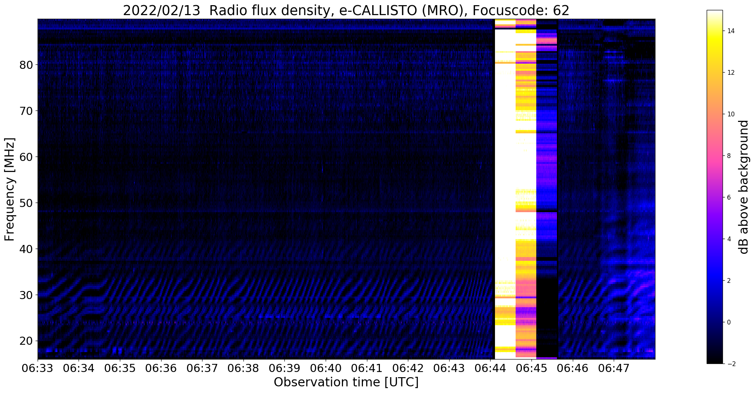Click the colorbar tick label 0

(x=729, y=322)
